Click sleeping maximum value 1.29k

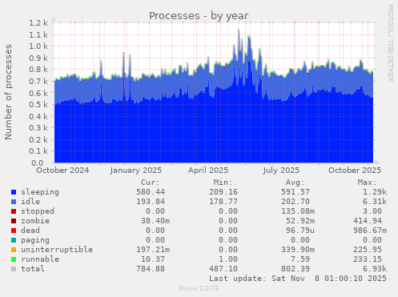click(x=375, y=192)
